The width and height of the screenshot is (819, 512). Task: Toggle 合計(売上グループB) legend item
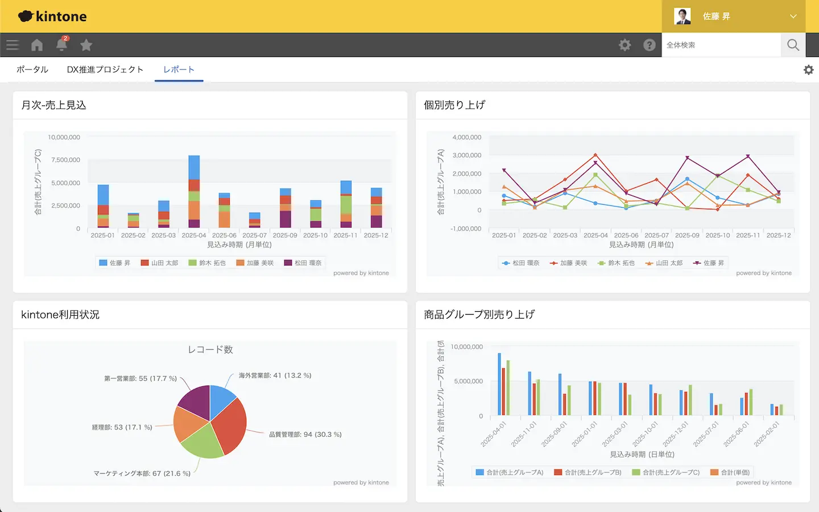(x=588, y=472)
